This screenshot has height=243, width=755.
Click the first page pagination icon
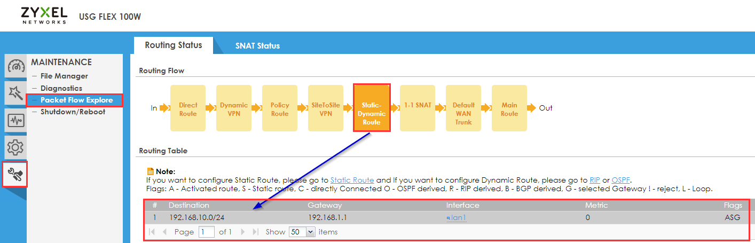tap(152, 232)
